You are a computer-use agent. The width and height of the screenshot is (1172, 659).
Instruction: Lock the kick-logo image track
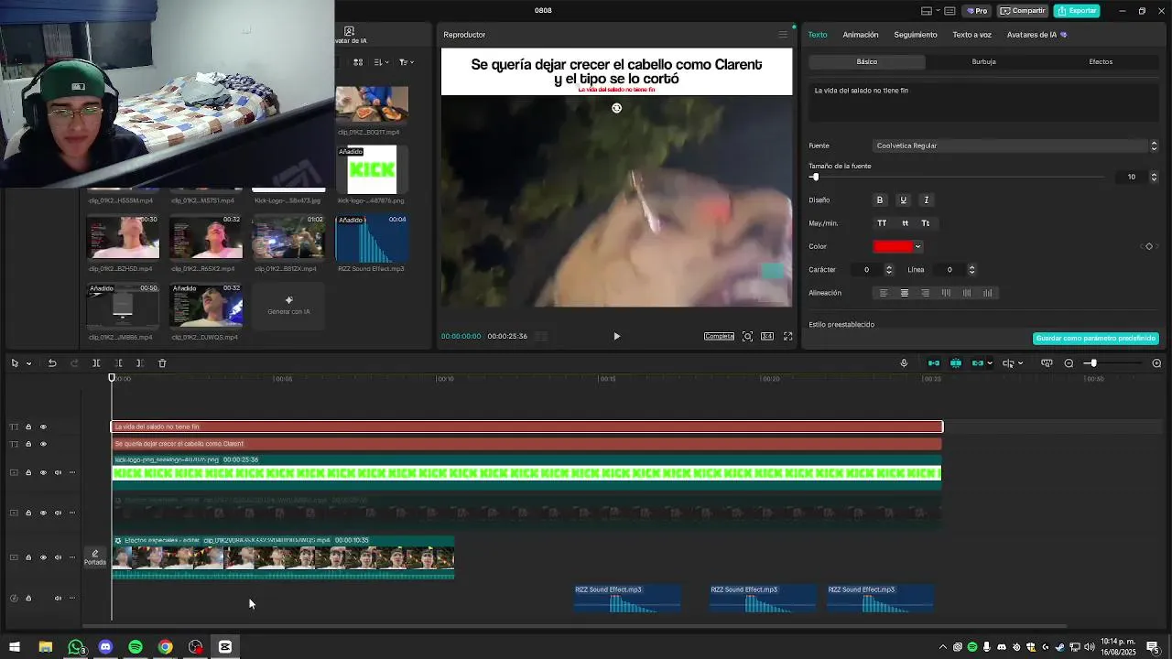tap(28, 473)
